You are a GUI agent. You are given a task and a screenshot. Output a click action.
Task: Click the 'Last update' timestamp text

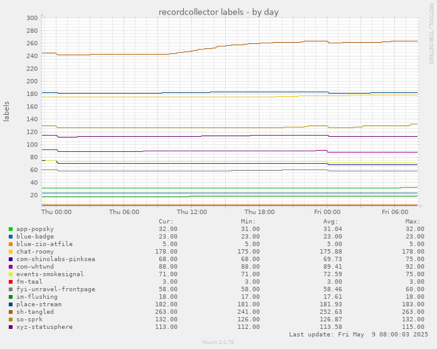click(359, 334)
